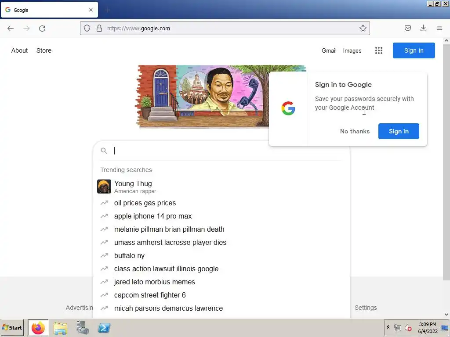
Task: Open the Google Doodle image
Action: coord(202,96)
